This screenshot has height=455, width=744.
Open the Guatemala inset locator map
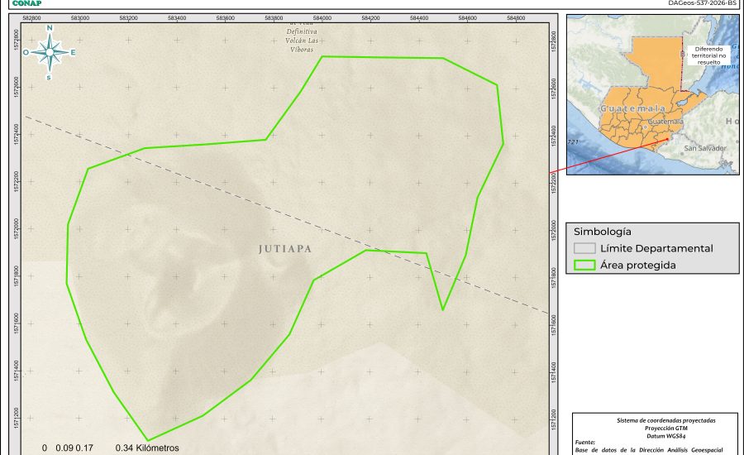tap(653, 94)
